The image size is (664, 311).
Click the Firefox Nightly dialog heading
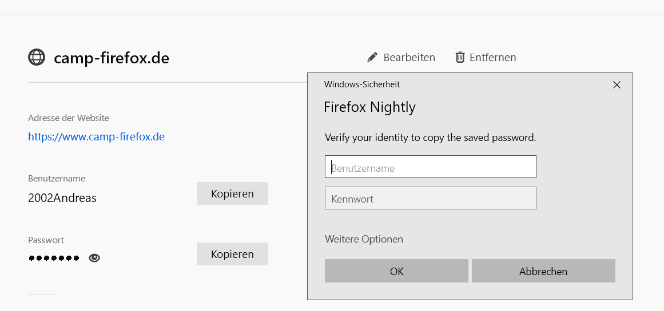[x=369, y=107]
